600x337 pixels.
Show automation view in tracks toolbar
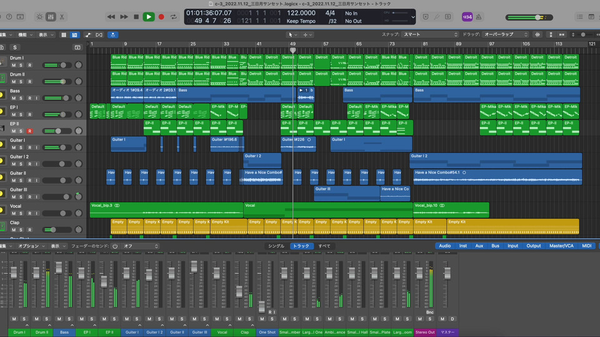pos(87,35)
